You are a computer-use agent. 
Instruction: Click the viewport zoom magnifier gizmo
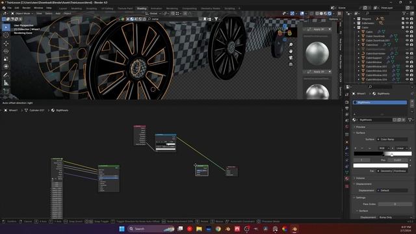pyautogui.click(x=291, y=45)
